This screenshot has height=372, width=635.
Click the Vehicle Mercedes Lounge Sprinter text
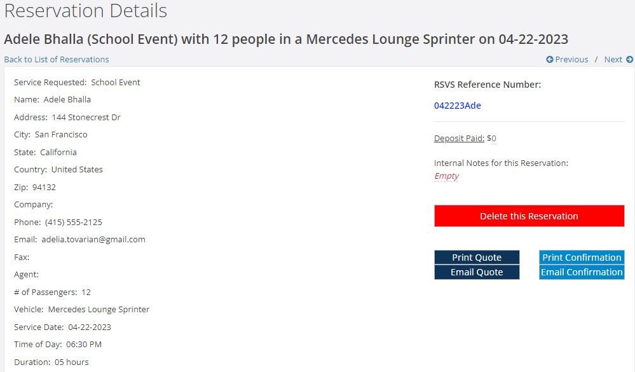tap(81, 310)
